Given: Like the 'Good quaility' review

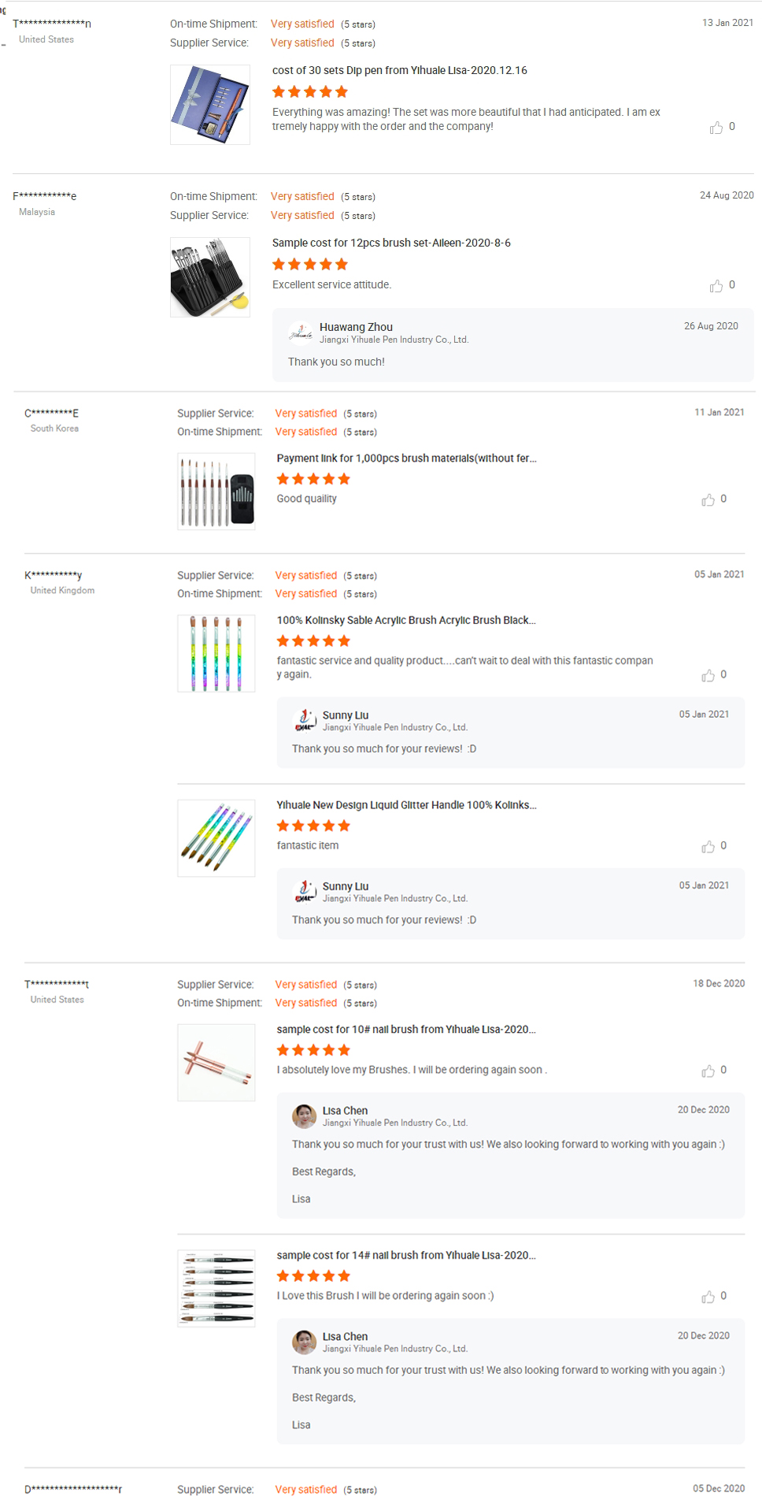Looking at the screenshot, I should 708,500.
